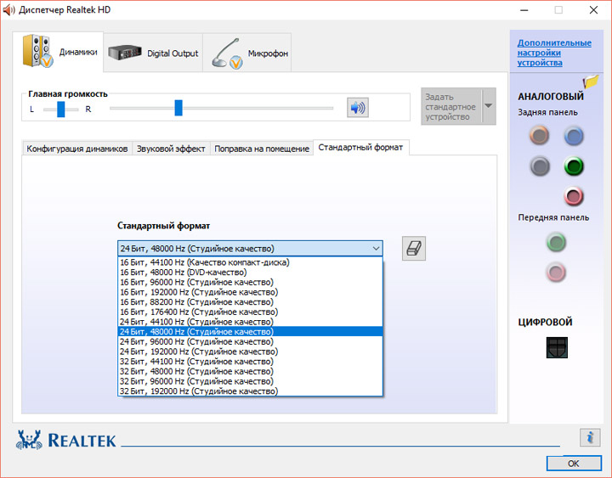
Task: Open the Поправка на помещение tab
Action: click(x=262, y=149)
